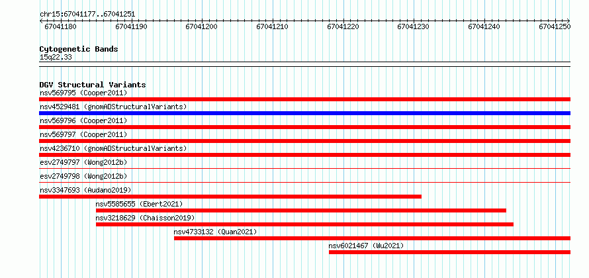Open the nsv3218629 (Chaisson2019) label

tap(145, 218)
